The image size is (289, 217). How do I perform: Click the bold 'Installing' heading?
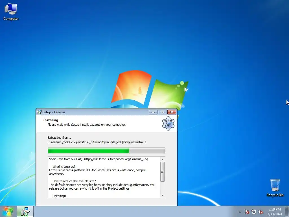51,120
